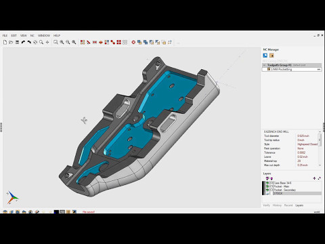
Task: Click the zoom in magnifier
Action: (62, 42)
